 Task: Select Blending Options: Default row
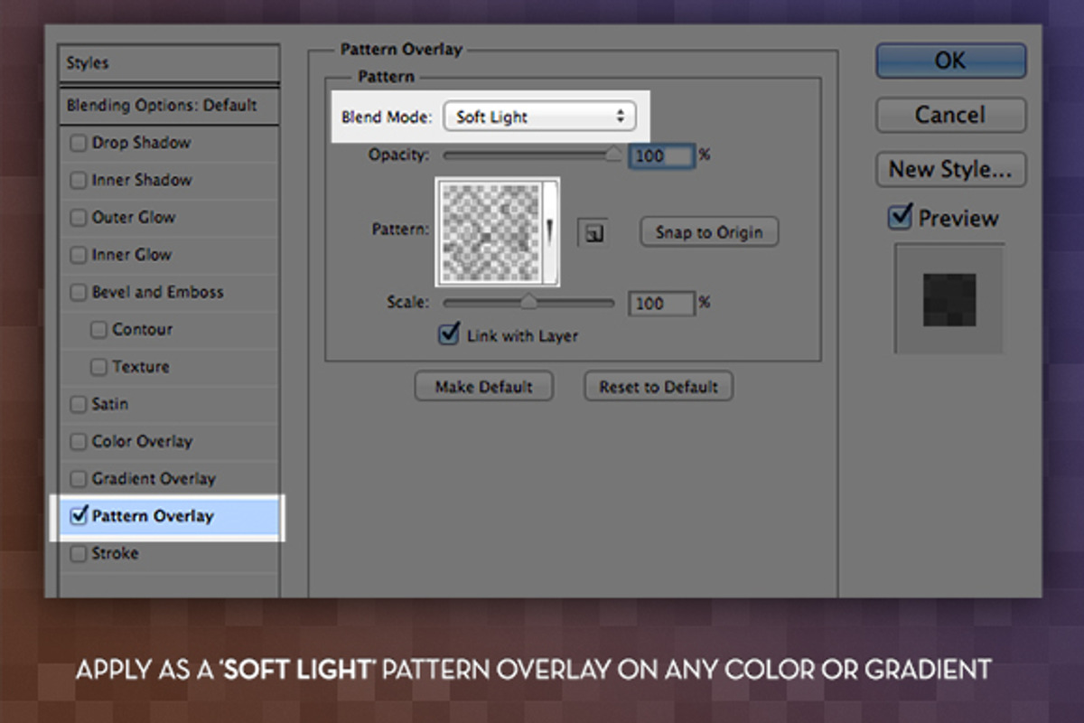tap(169, 106)
